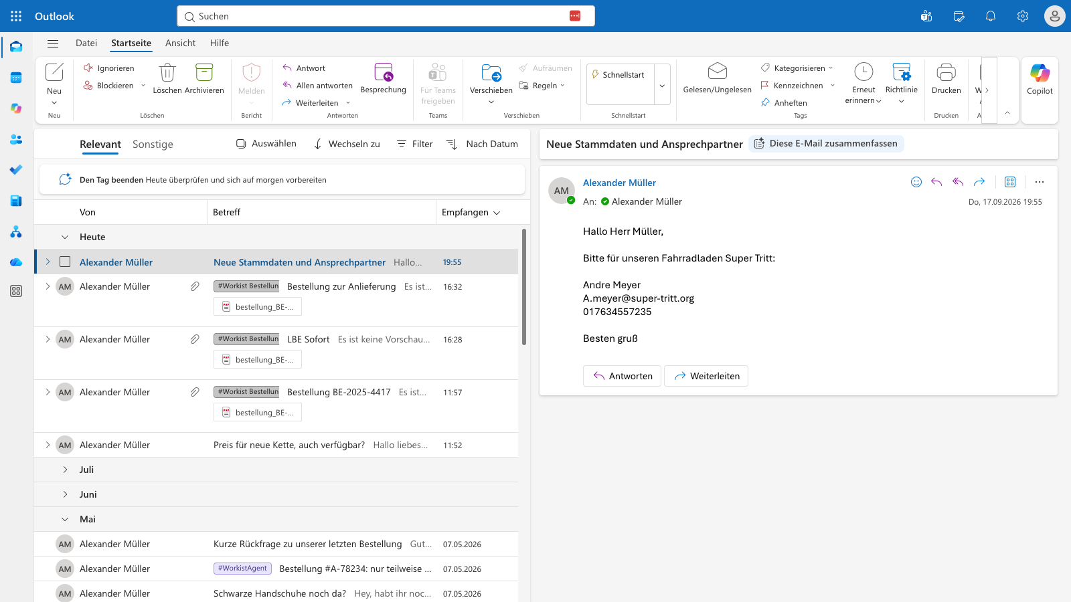Open apps icon in message header

coord(1010,182)
